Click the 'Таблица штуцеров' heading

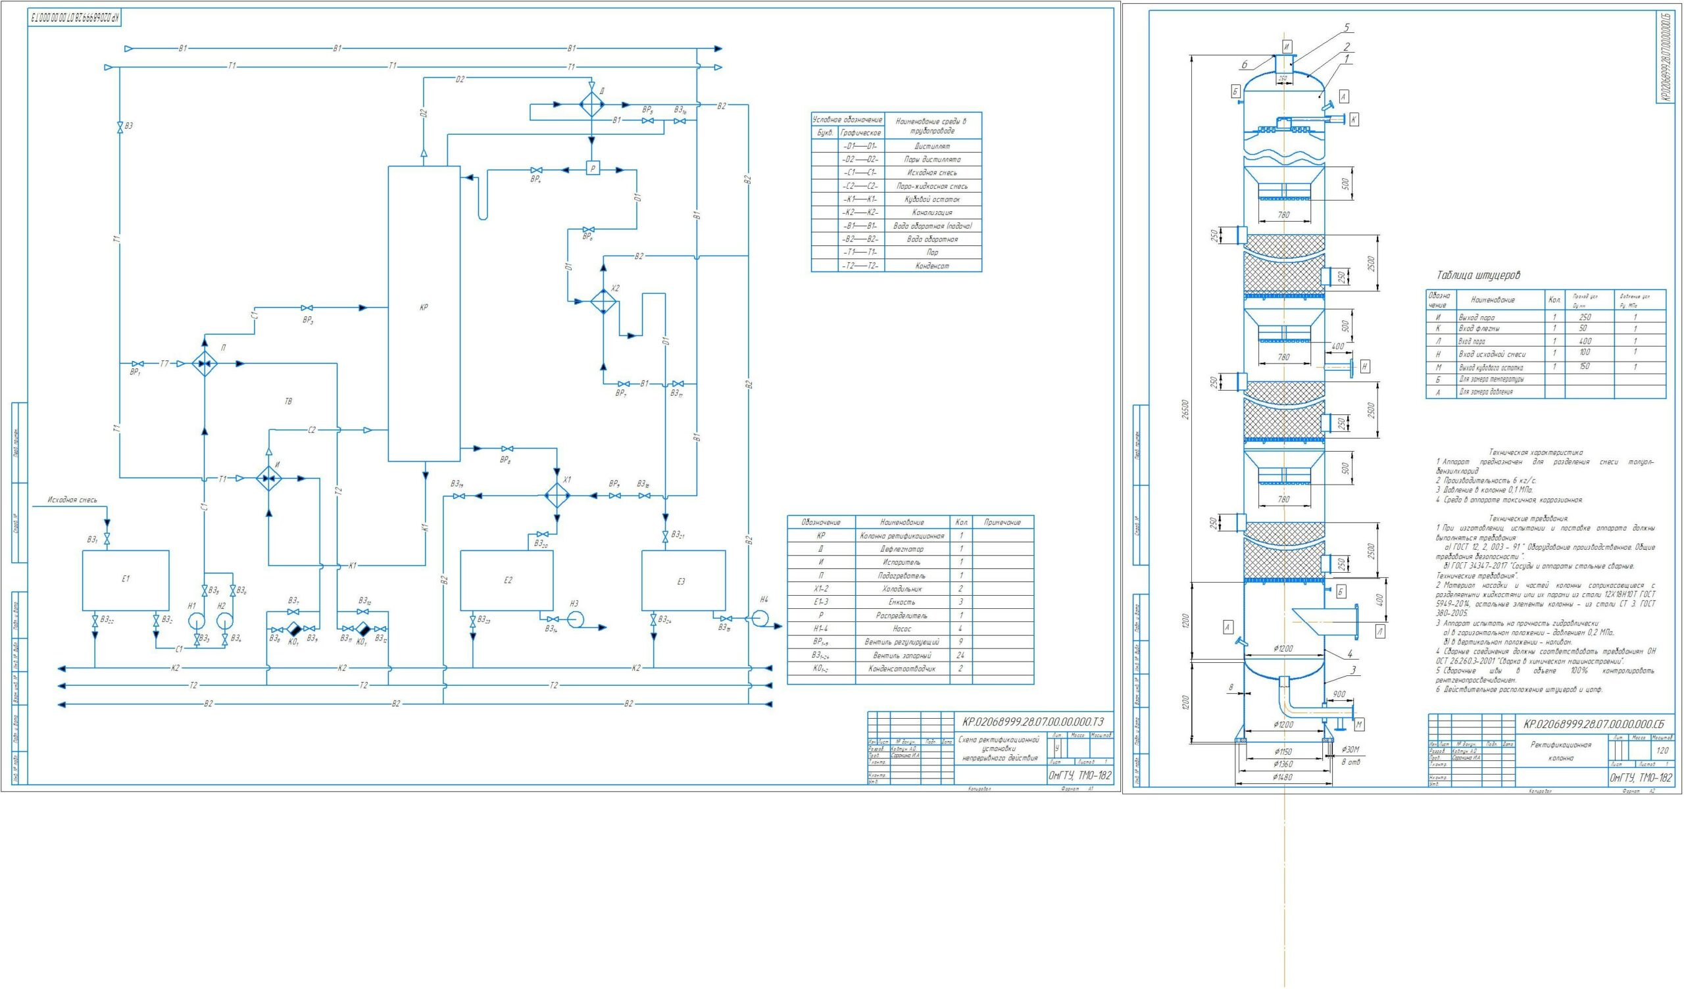tap(1479, 276)
